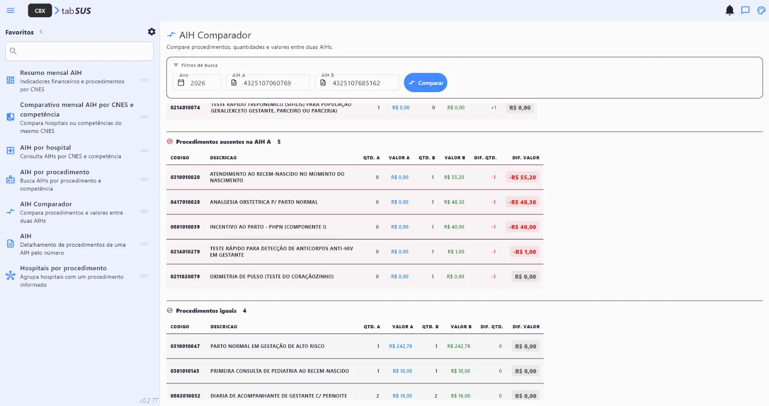Open AIH por hospital
The height and width of the screenshot is (406, 769).
[79, 152]
